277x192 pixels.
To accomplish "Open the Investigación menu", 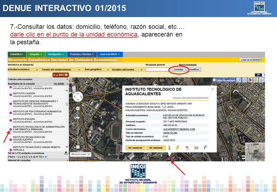I will [x=56, y=54].
